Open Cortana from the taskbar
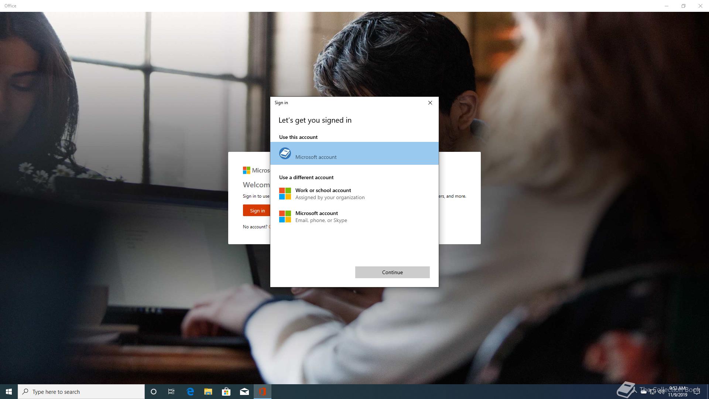This screenshot has height=399, width=709. 154,392
